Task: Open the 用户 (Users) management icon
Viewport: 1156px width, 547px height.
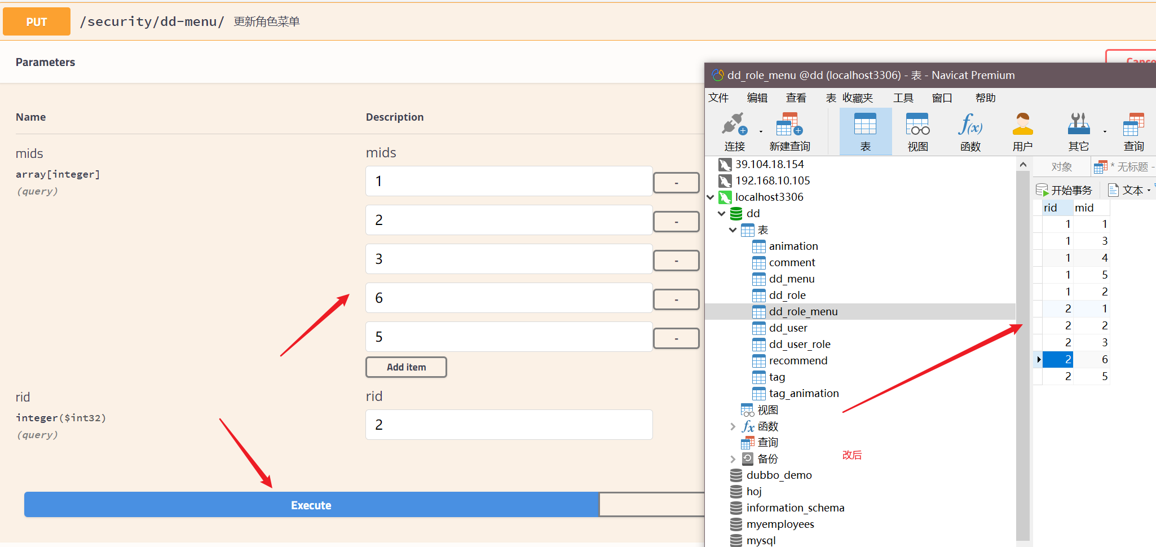Action: pyautogui.click(x=1023, y=130)
